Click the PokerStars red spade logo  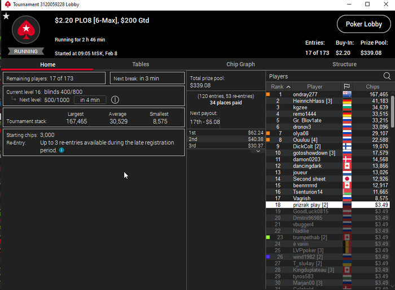point(26,30)
